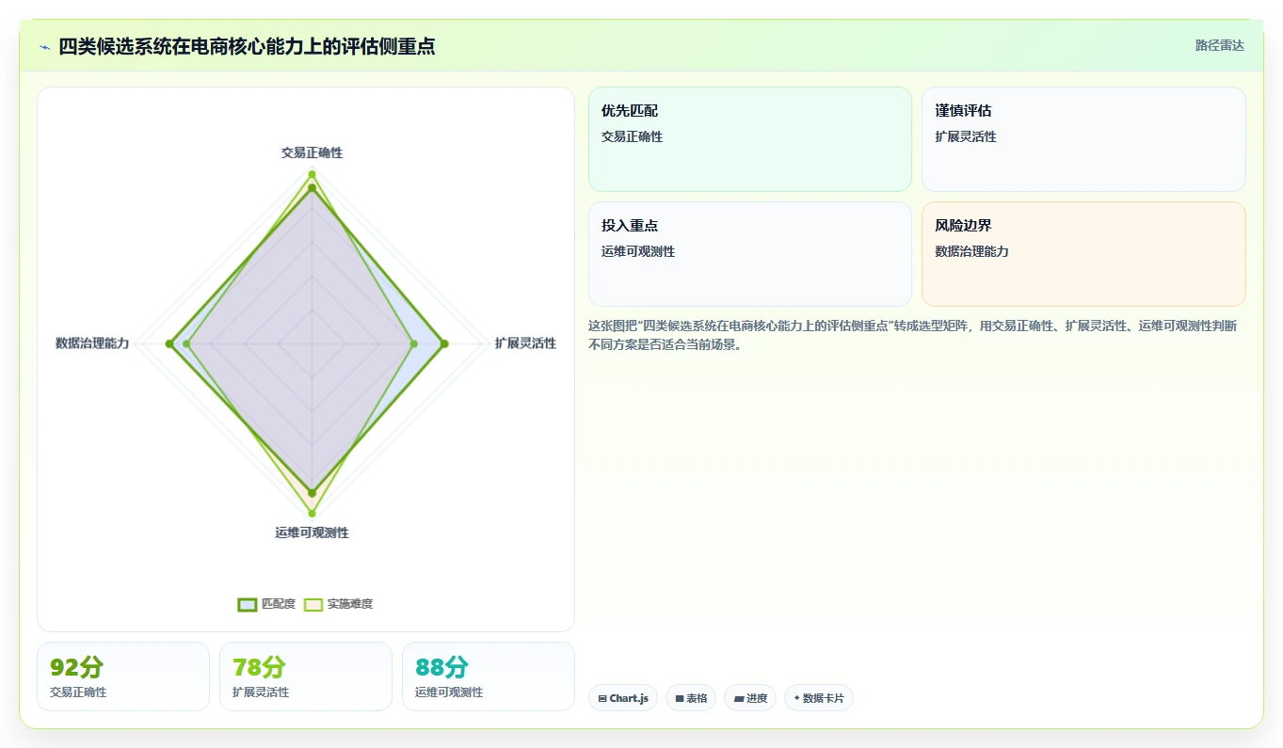
Task: Open the 风险边界 card
Action: coord(1083,254)
